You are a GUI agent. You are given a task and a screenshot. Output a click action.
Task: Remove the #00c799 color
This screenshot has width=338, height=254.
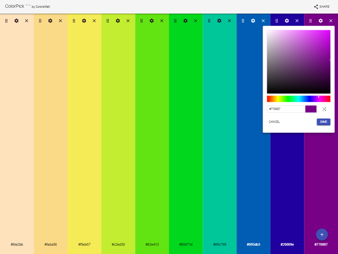pyautogui.click(x=229, y=21)
